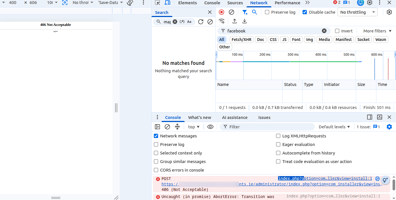Check Autocomplete from history
Viewport: 396px width, 200px height.
click(278, 153)
